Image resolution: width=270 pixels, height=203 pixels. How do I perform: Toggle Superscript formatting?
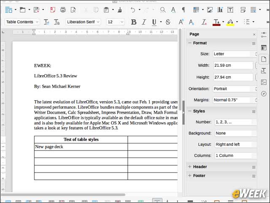pyautogui.click(x=181, y=22)
